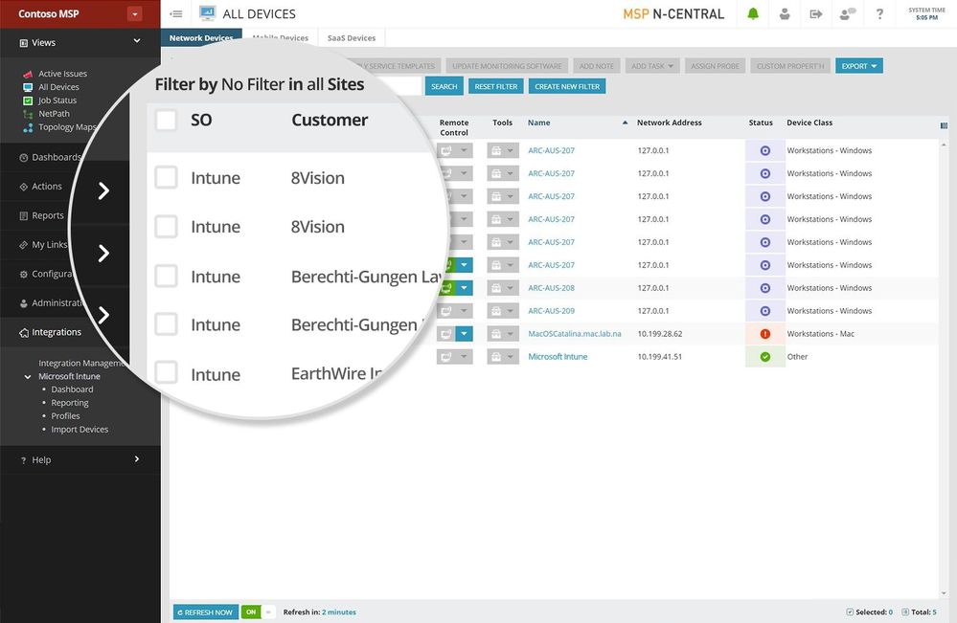Viewport: 957px width, 623px height.
Task: Collapse the Views section
Action: pos(137,41)
